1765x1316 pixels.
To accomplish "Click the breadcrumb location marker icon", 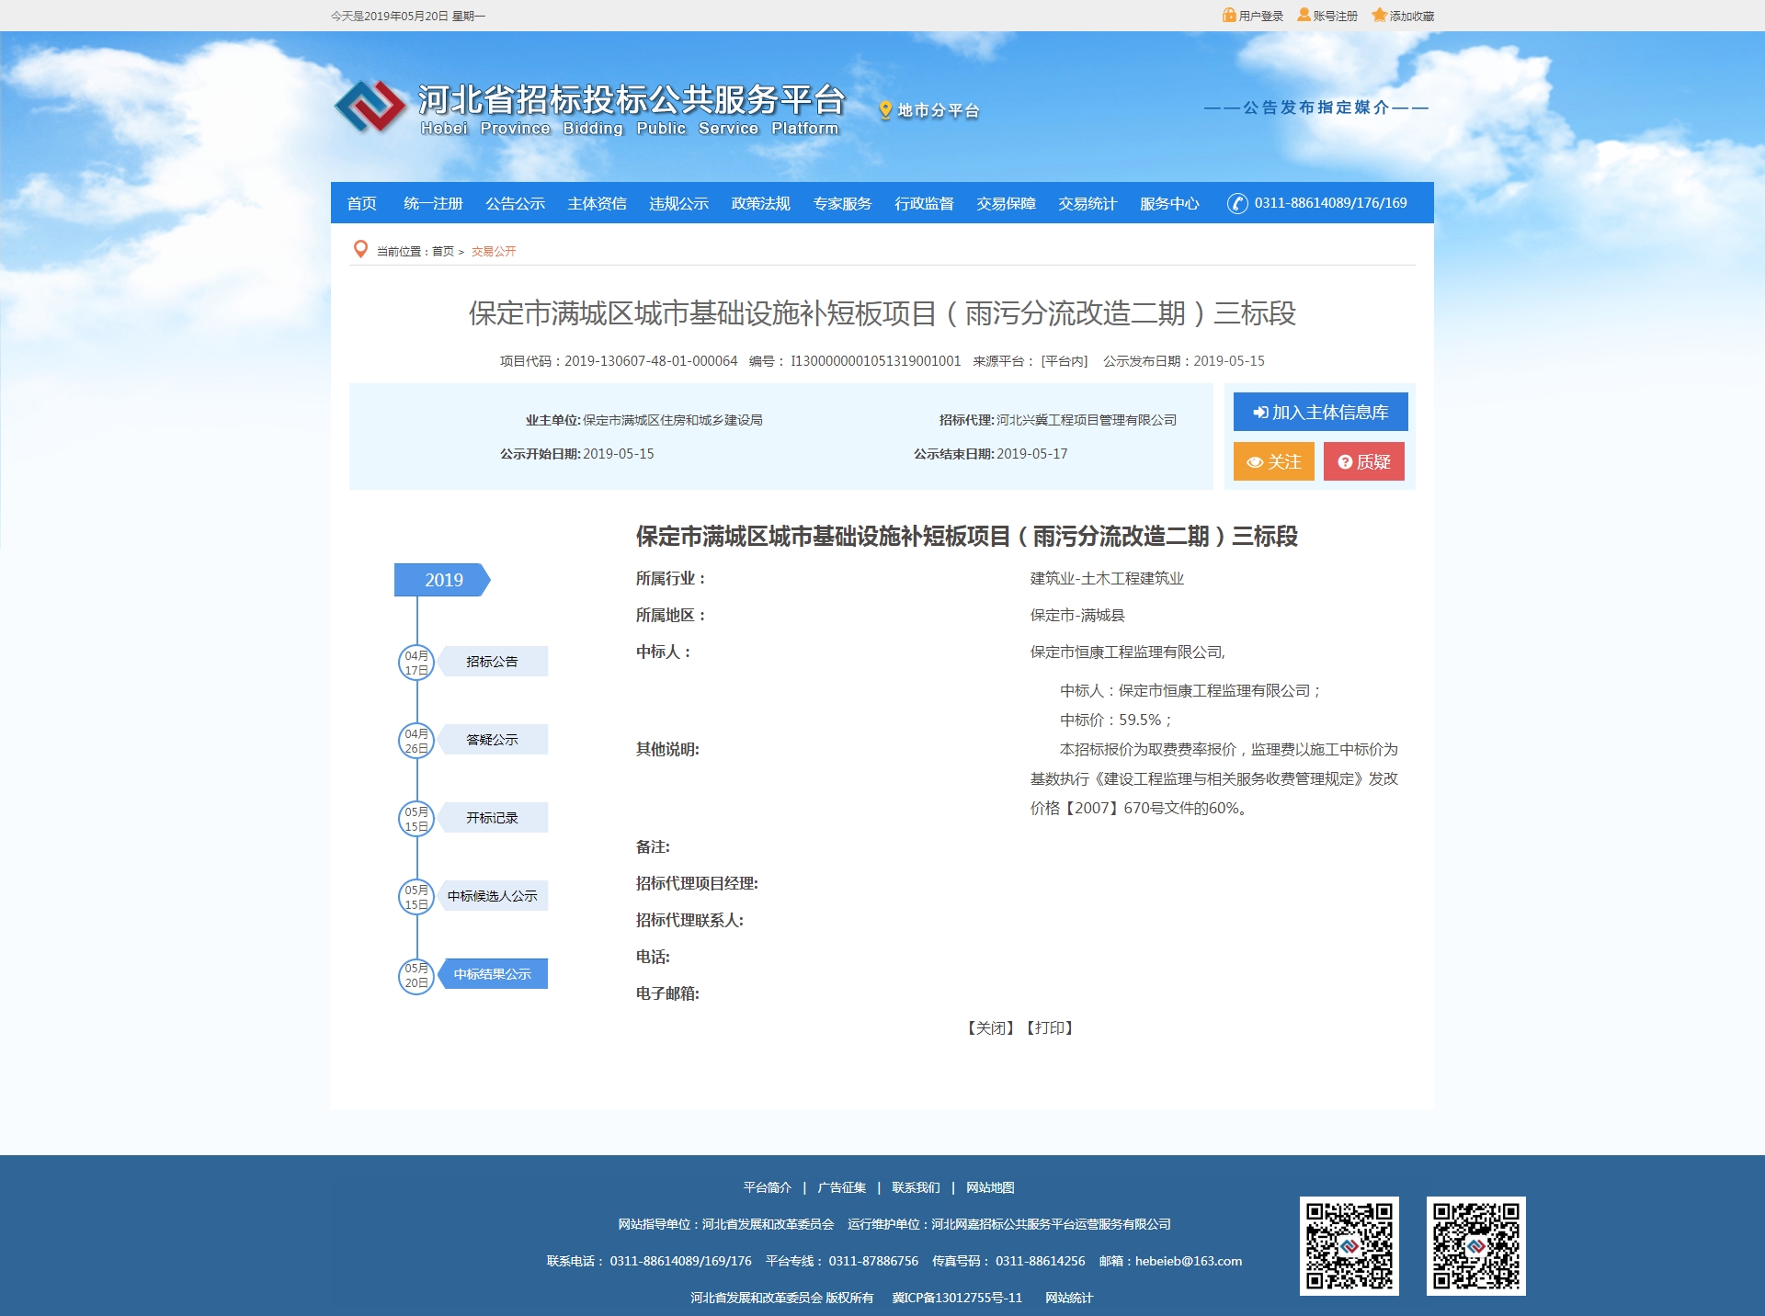I will (360, 249).
